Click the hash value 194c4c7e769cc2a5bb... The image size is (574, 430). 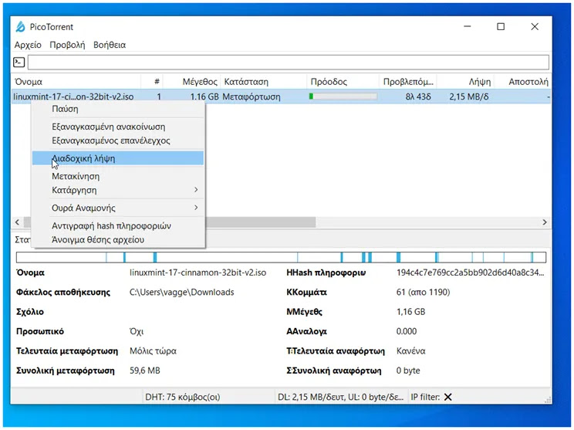click(470, 273)
